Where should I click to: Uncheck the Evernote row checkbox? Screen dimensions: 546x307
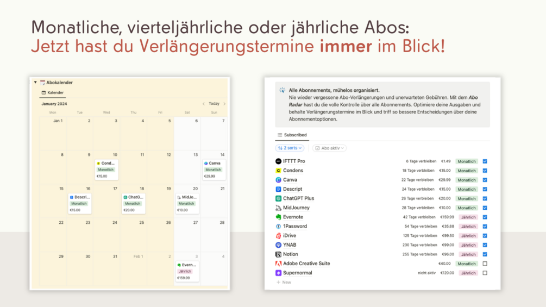(485, 217)
